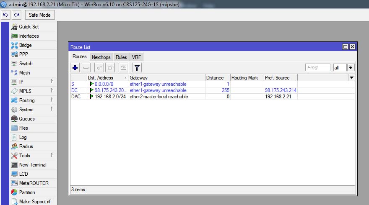Viewport: 369px width, 205px height.
Task: Open the Radius section
Action: pos(33,146)
